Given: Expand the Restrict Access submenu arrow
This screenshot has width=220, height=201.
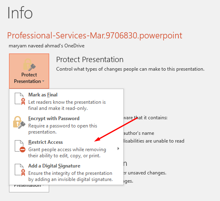Looking at the screenshot, I should tap(118, 148).
